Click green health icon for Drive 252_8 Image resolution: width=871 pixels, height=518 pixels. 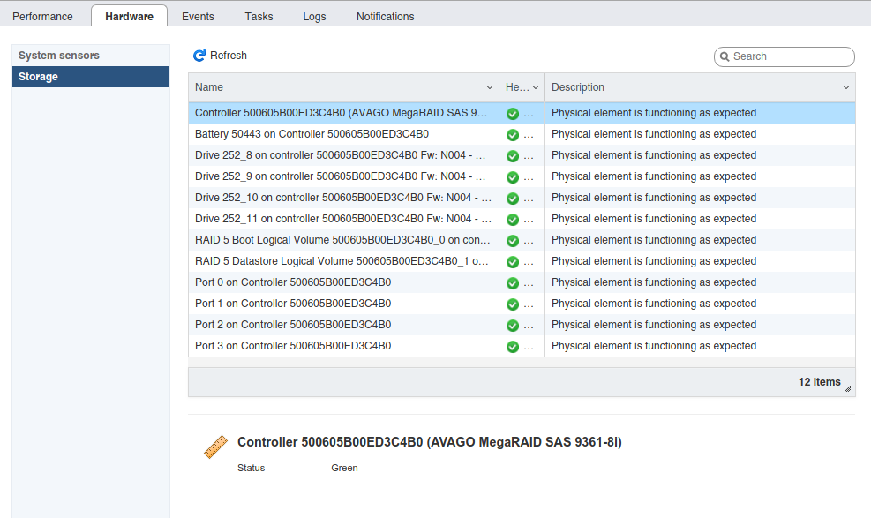(513, 156)
